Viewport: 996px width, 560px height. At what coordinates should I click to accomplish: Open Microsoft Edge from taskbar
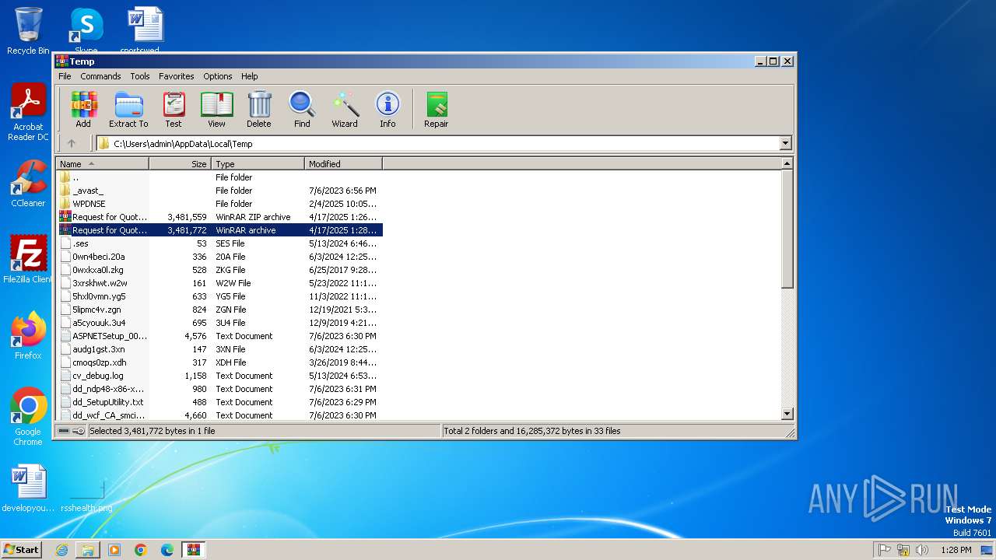[x=167, y=550]
